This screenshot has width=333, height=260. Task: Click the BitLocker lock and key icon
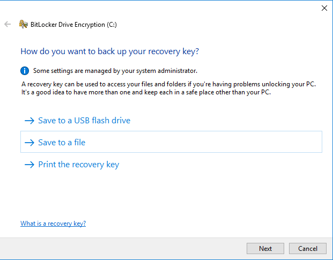24,24
